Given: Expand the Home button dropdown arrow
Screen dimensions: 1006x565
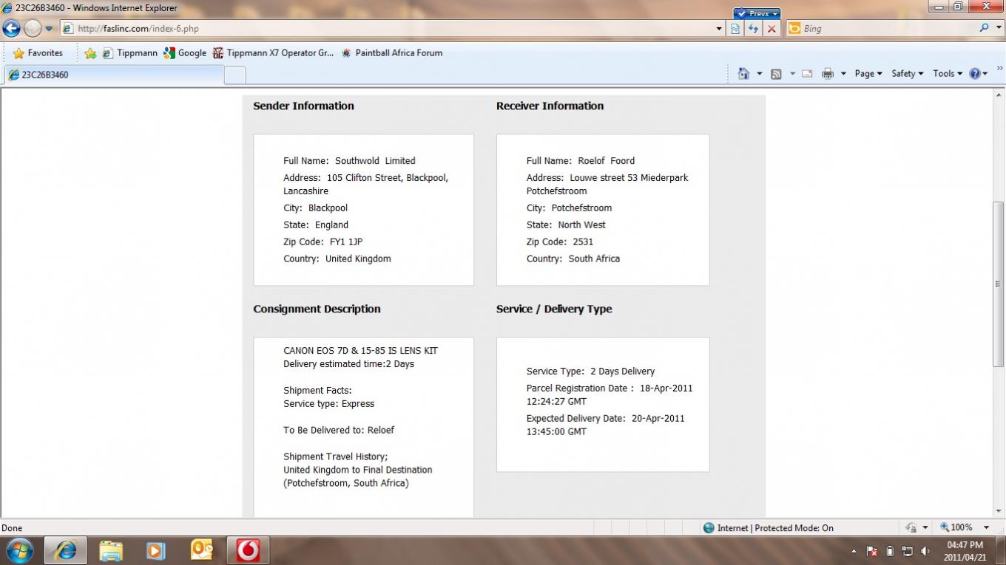Looking at the screenshot, I should tap(759, 74).
